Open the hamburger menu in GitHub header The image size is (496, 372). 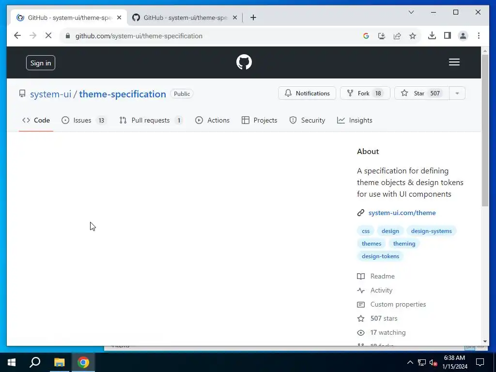[x=454, y=62]
